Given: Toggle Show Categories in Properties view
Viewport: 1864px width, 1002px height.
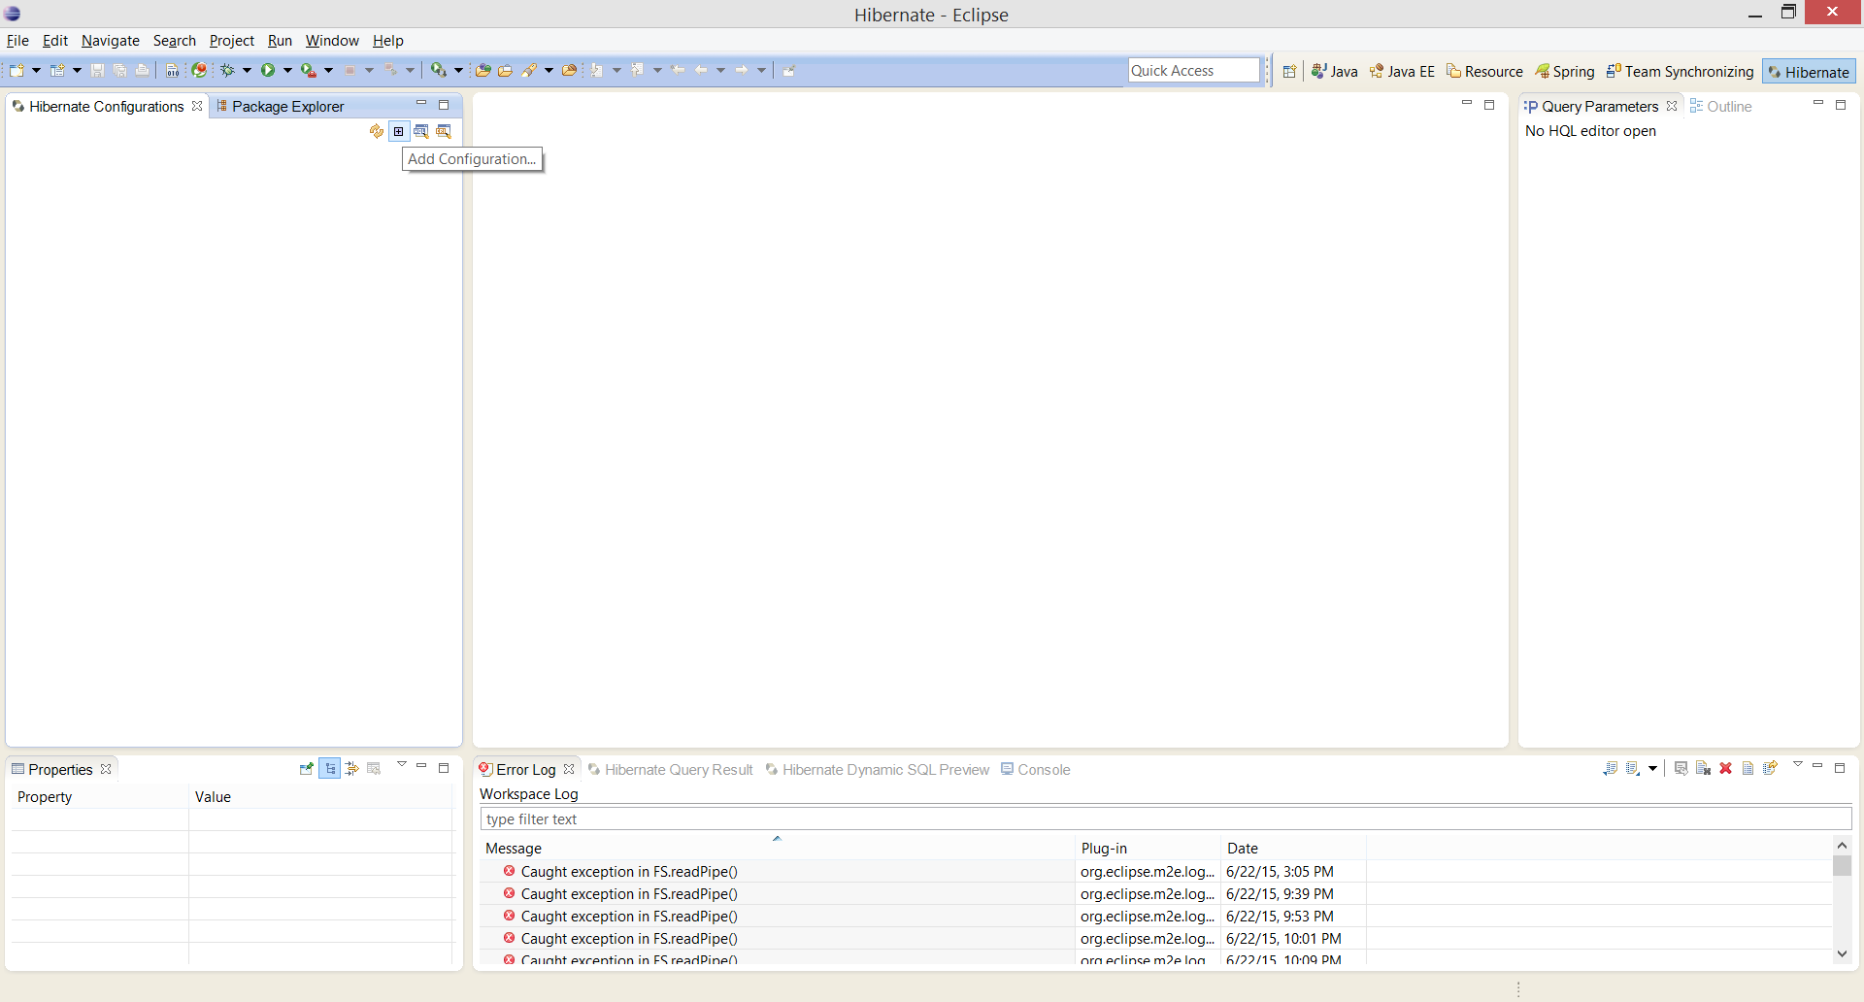Looking at the screenshot, I should [330, 768].
